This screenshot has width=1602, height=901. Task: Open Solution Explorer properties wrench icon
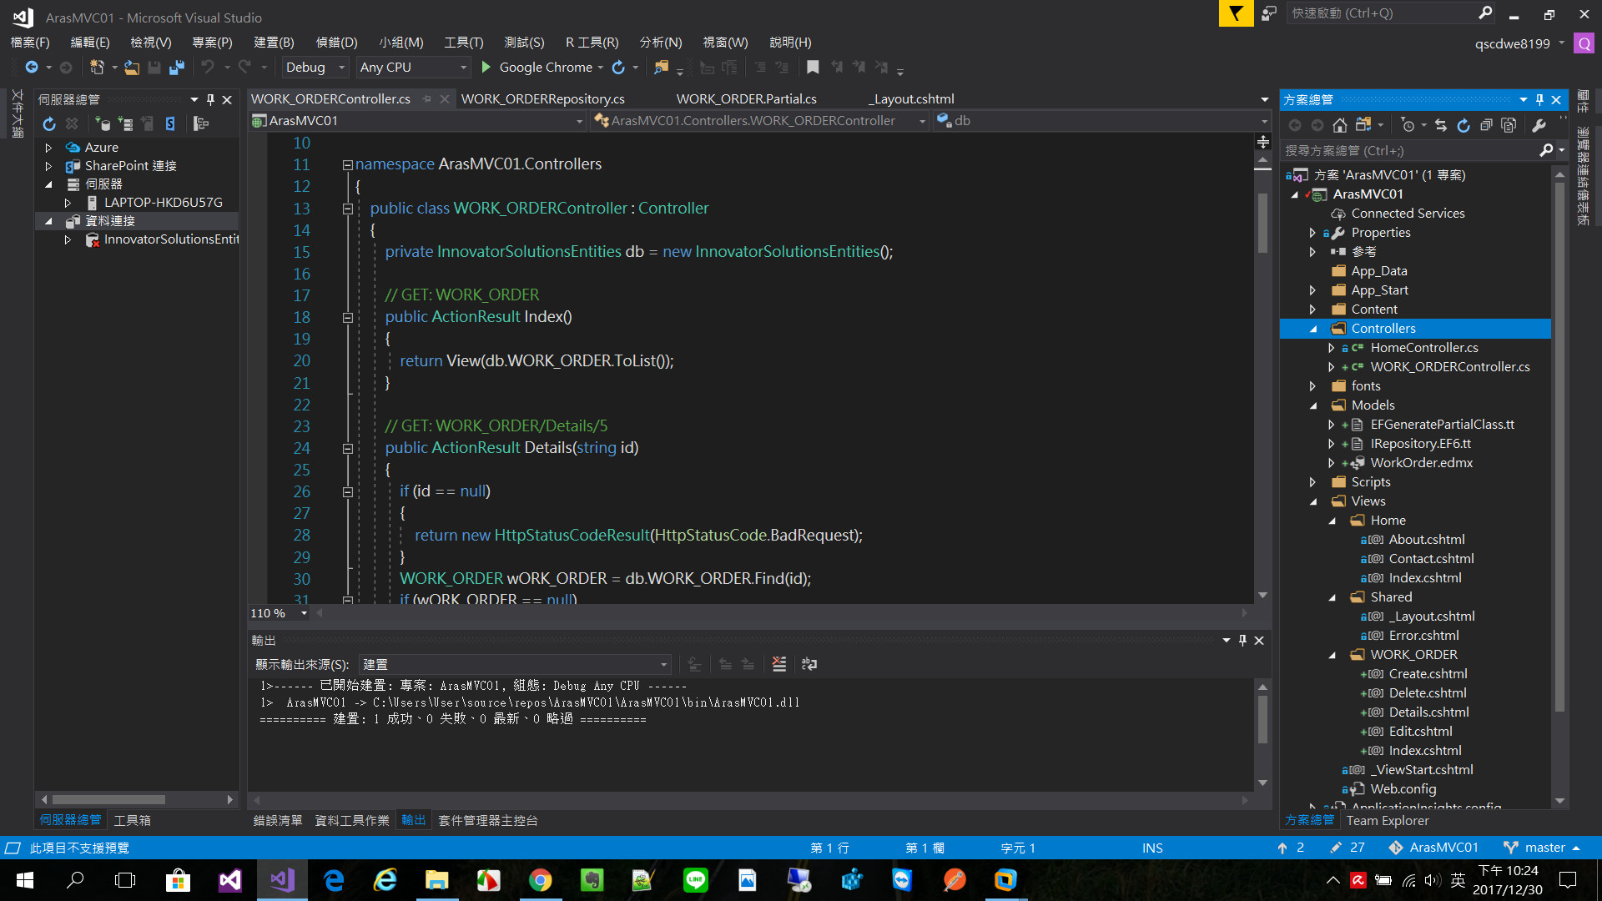coord(1539,125)
